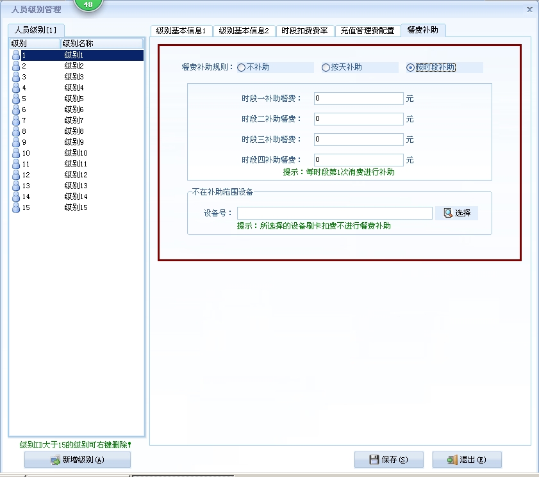Click the add-level icon on 新增级别
This screenshot has height=477, width=539.
[55, 460]
